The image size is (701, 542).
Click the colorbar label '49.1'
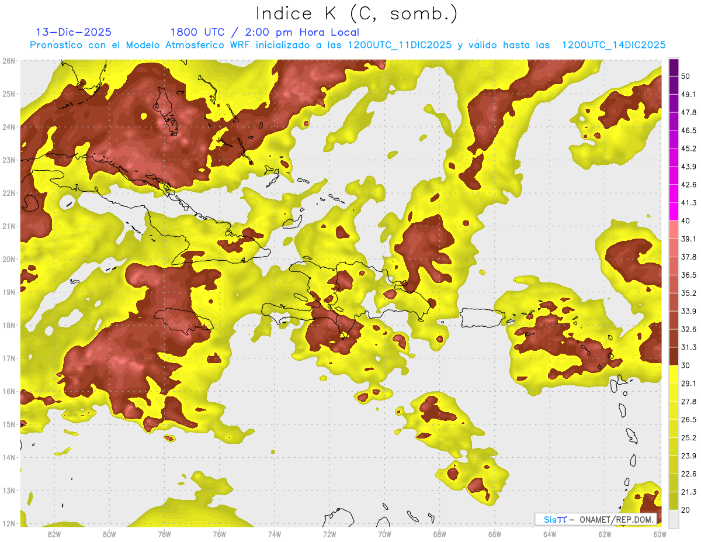coord(689,94)
